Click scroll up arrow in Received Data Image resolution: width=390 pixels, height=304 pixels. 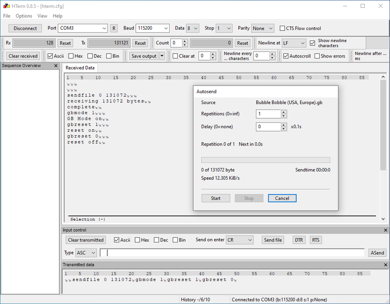pyautogui.click(x=383, y=77)
